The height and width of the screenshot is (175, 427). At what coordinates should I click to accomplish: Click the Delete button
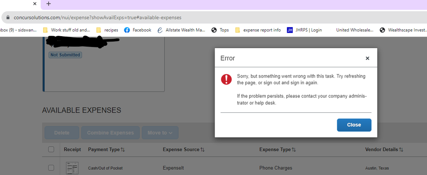tap(62, 133)
